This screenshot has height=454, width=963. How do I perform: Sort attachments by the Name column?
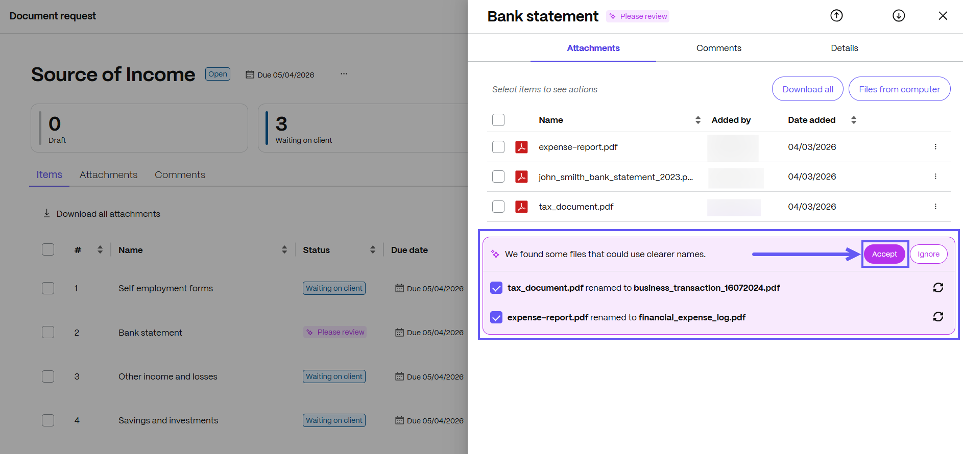click(x=698, y=120)
